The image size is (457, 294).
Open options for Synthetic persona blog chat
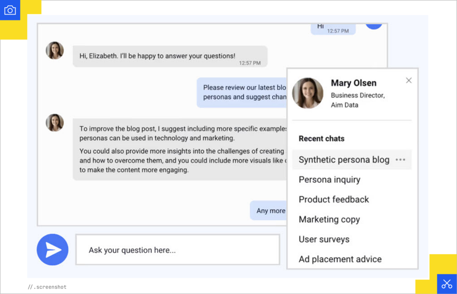[400, 160]
